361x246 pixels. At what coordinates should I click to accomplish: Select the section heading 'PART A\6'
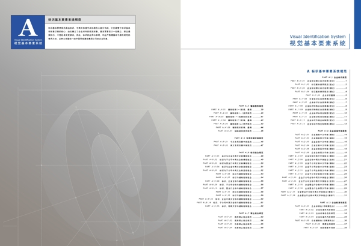pyautogui.click(x=251, y=152)
